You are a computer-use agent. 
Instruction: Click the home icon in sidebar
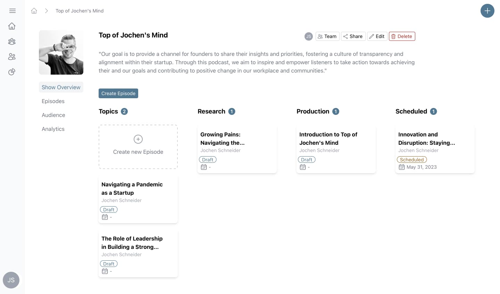pyautogui.click(x=12, y=26)
